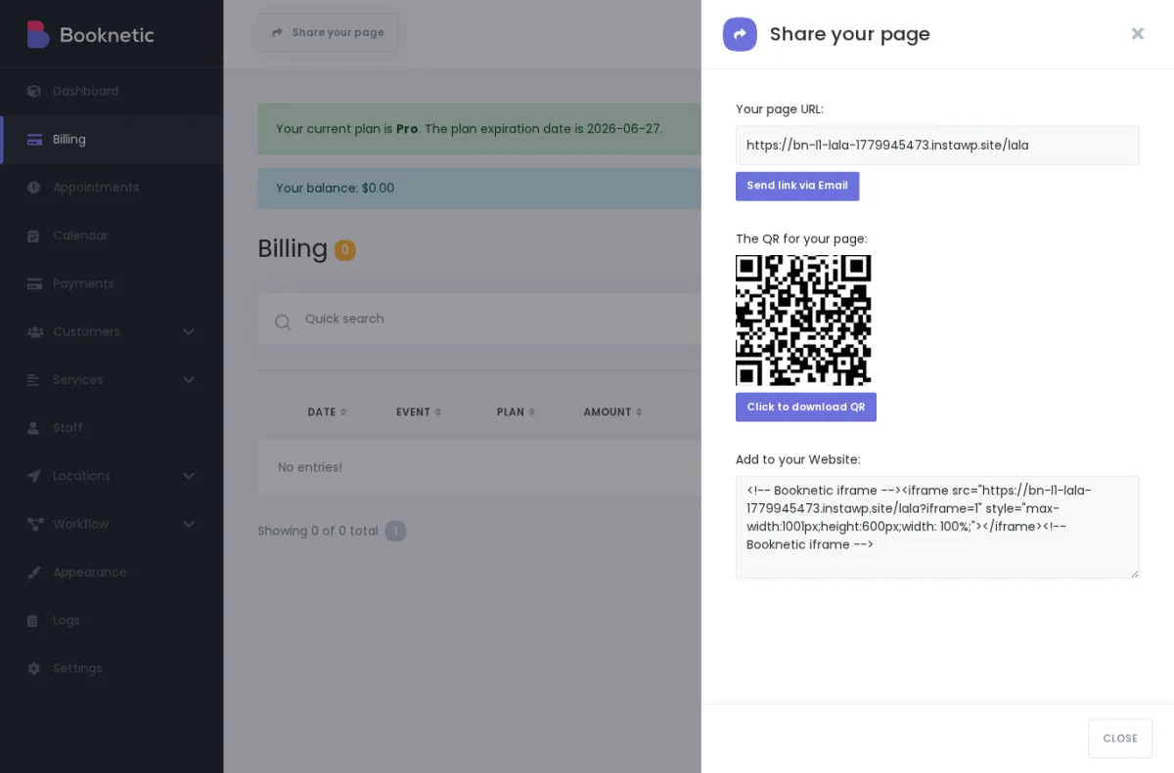Click the Logs clipboard icon
The image size is (1174, 773).
(x=34, y=621)
